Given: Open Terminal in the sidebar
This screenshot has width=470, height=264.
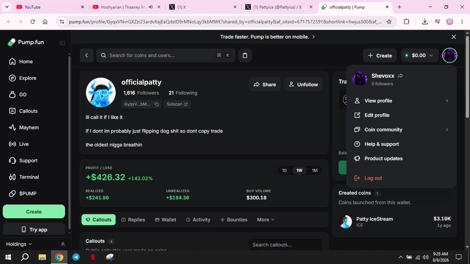Looking at the screenshot, I should click(23, 177).
